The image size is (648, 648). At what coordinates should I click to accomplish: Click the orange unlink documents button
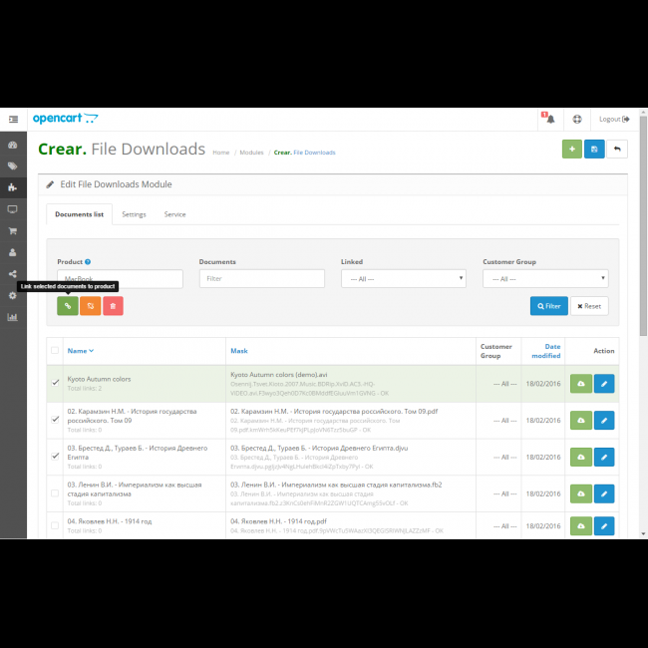coord(90,306)
